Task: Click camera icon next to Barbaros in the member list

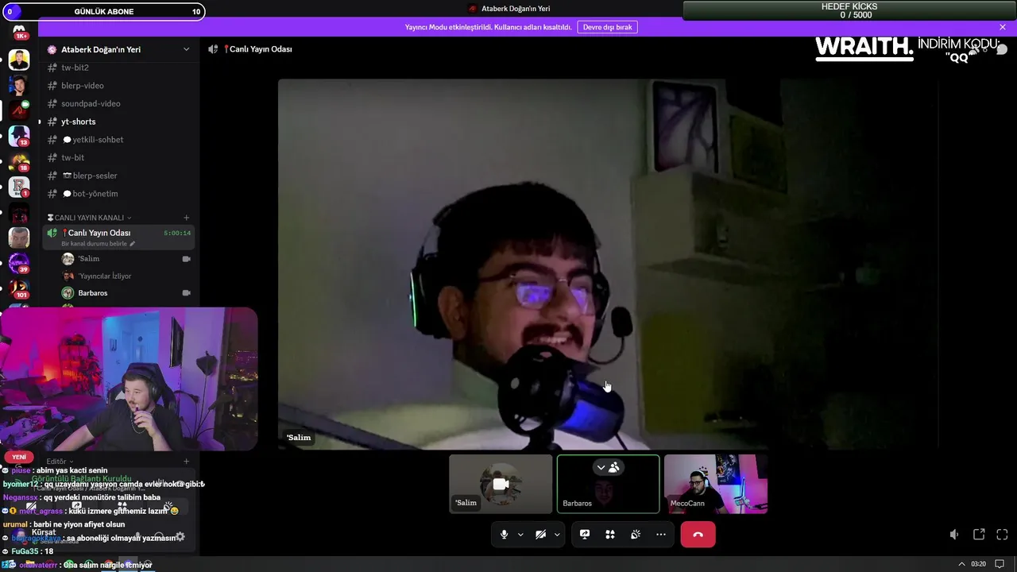Action: coord(187,293)
